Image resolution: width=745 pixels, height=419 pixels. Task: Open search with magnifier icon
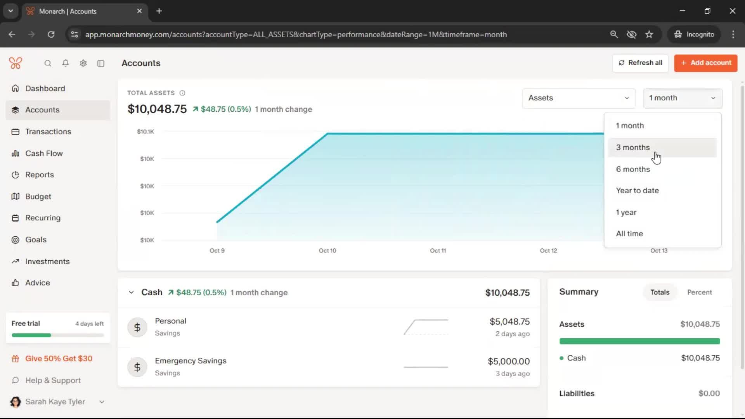pyautogui.click(x=48, y=63)
